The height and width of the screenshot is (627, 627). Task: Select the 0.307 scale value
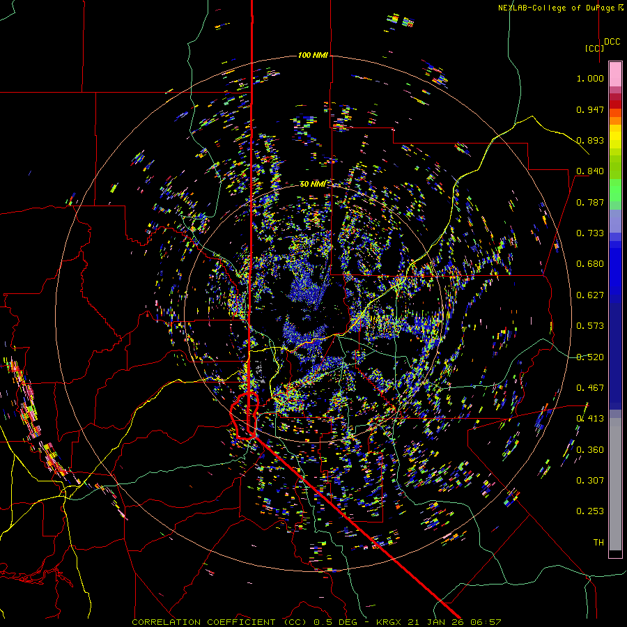pos(590,481)
